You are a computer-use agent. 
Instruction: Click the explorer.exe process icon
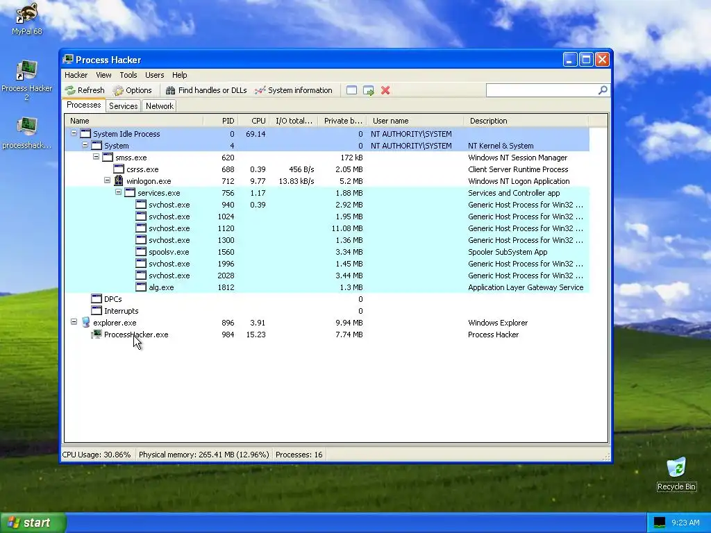pyautogui.click(x=85, y=322)
